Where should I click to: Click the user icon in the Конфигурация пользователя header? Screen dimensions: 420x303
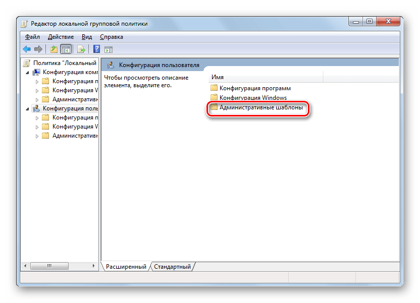(111, 65)
